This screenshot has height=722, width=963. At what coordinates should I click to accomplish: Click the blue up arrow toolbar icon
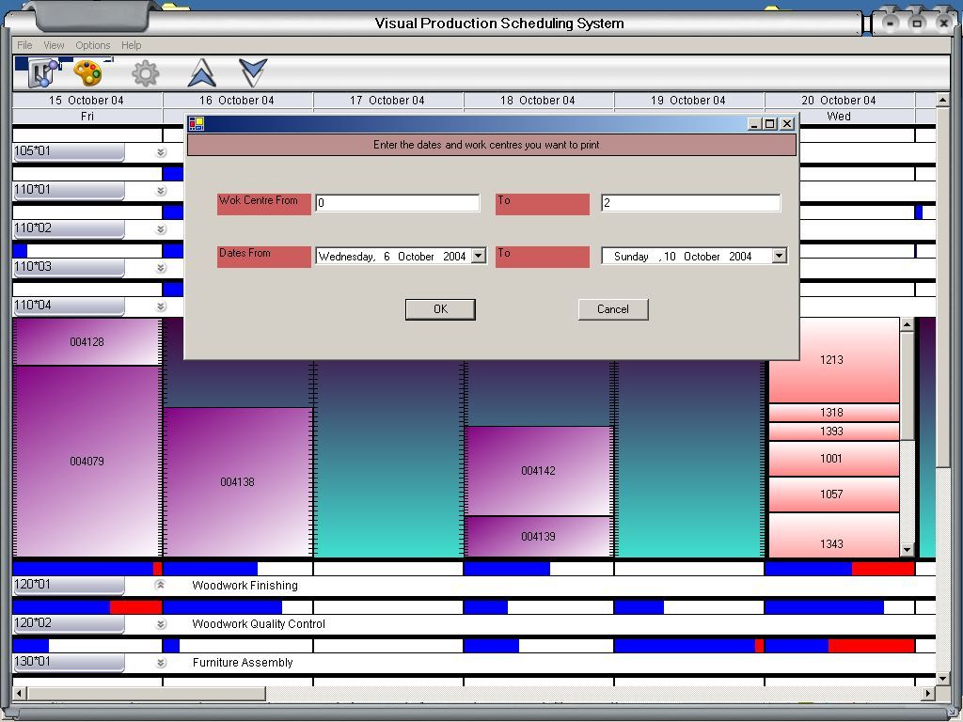tap(201, 72)
